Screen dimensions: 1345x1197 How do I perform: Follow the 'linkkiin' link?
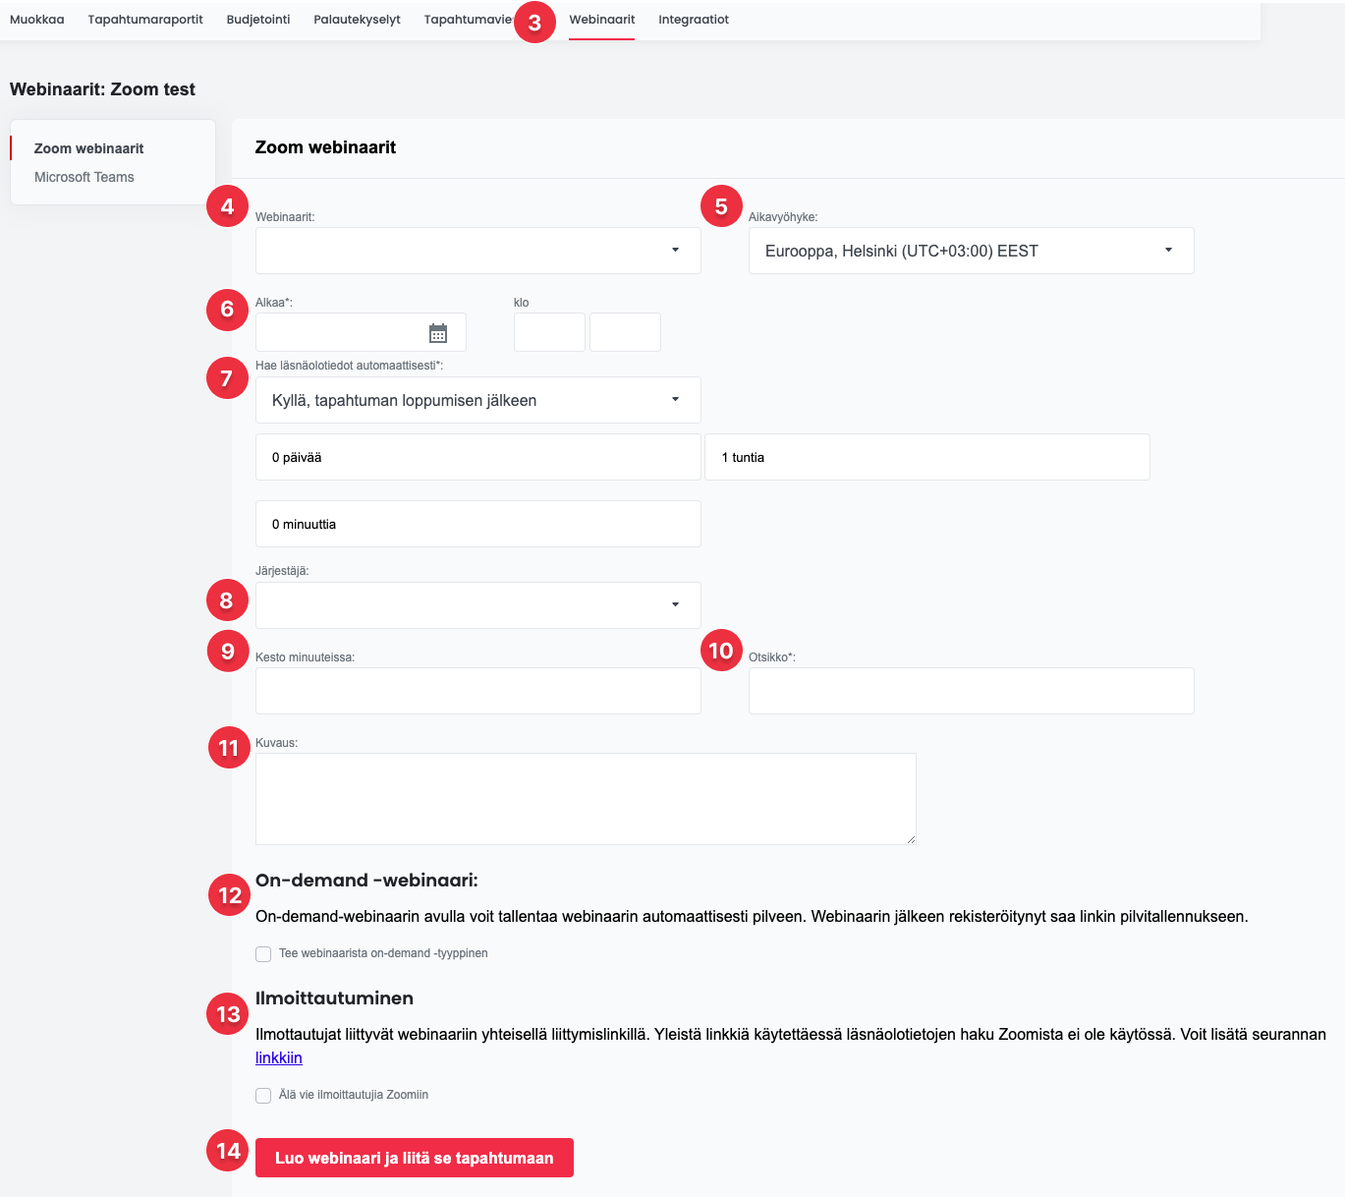click(x=279, y=1057)
